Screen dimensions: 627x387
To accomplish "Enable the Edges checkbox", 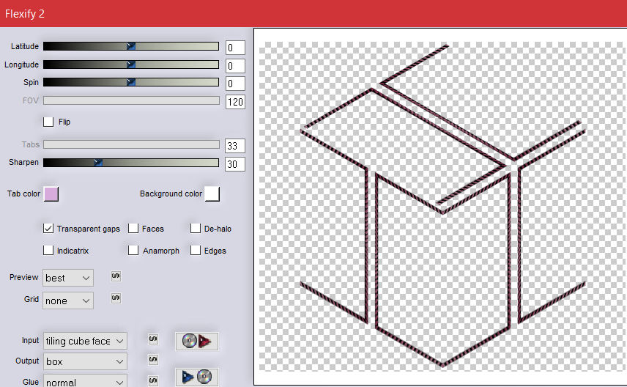I will pyautogui.click(x=196, y=251).
